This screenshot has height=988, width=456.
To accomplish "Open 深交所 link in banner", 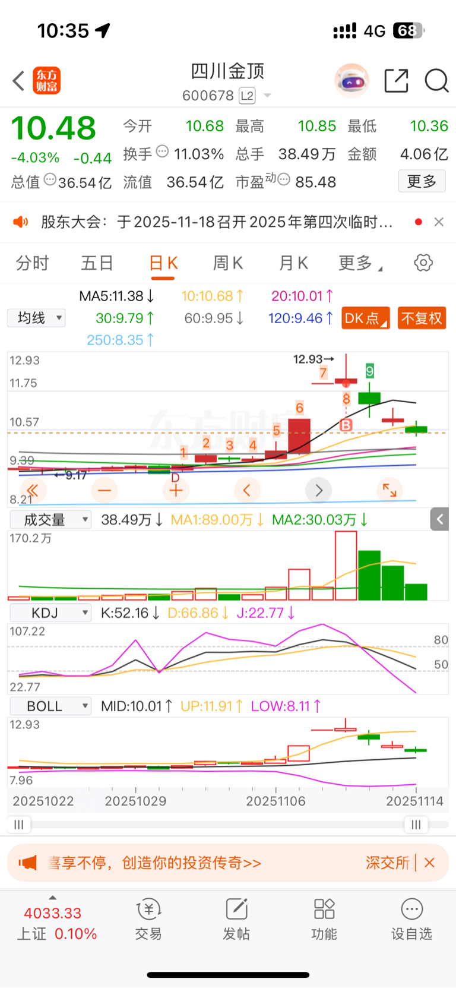I will [387, 863].
